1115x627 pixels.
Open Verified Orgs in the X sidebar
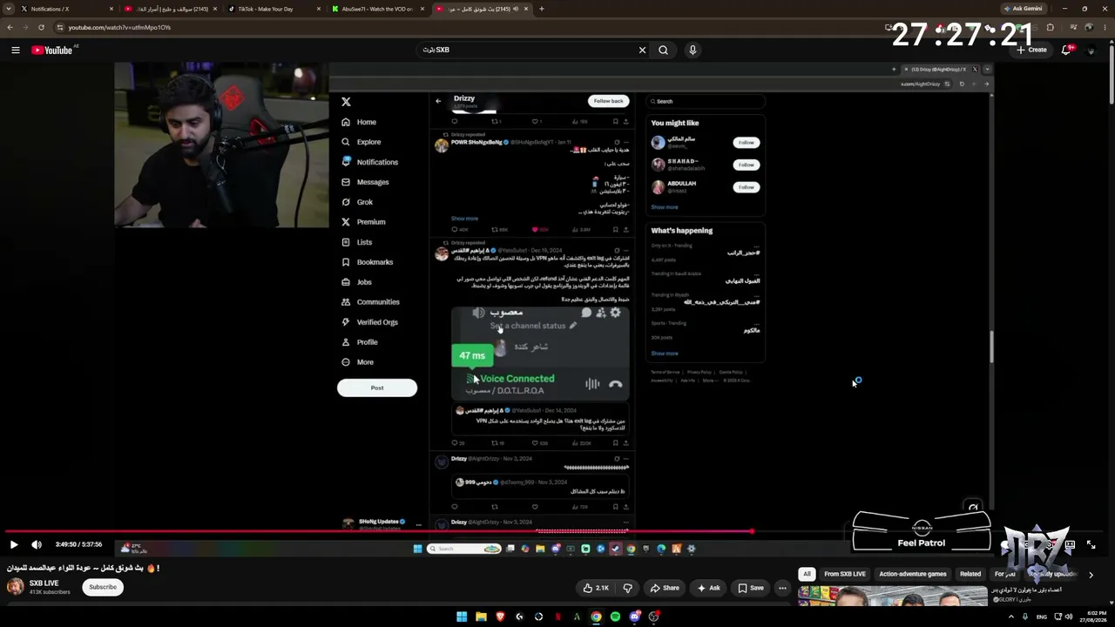pyautogui.click(x=369, y=322)
